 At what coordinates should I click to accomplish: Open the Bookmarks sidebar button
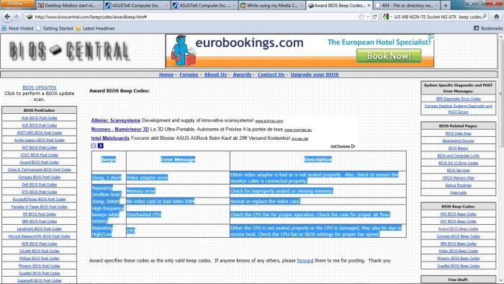tap(488, 28)
